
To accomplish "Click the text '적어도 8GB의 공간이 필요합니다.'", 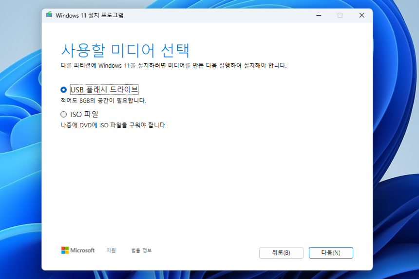I will click(x=103, y=100).
